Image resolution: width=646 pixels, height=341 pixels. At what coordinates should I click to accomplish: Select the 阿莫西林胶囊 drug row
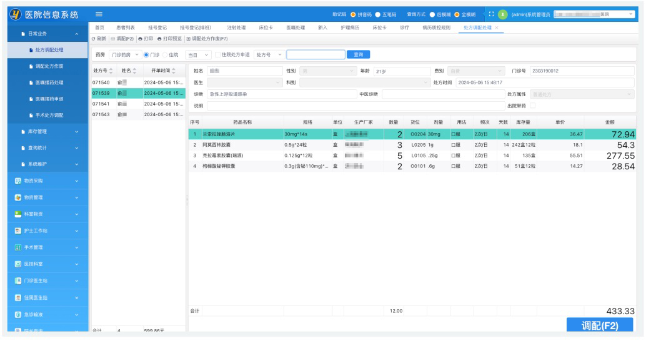(412, 145)
